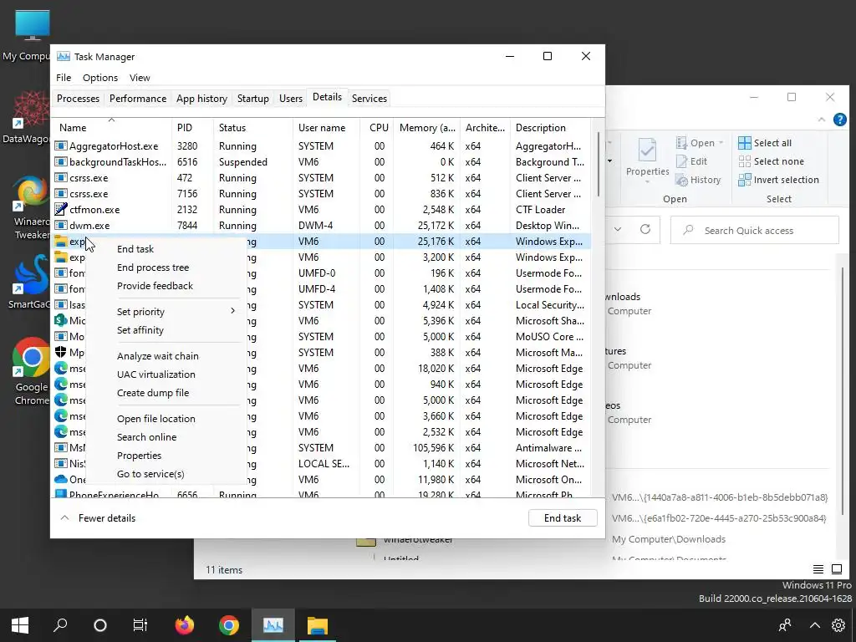The height and width of the screenshot is (642, 856).
Task: Select Search online menu entry
Action: pyautogui.click(x=146, y=436)
